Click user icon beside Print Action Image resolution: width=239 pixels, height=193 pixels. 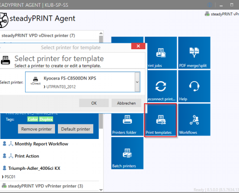pyautogui.click(x=4, y=156)
